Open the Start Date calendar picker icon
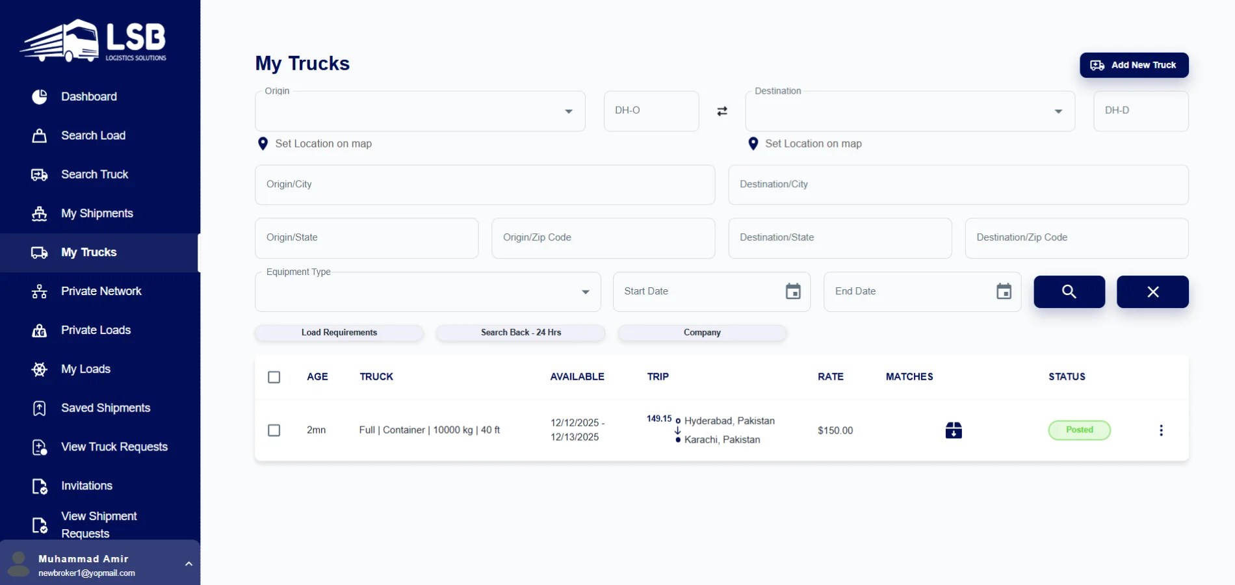 tap(792, 292)
